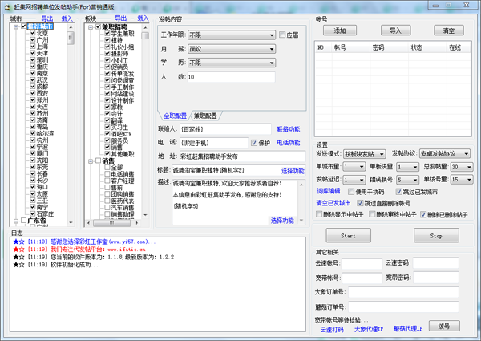
Task: Open the 发送模式 dropdown
Action: (364, 154)
